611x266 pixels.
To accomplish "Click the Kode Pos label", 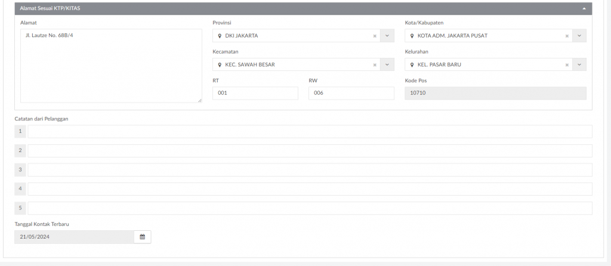I will 416,81.
